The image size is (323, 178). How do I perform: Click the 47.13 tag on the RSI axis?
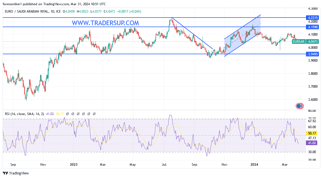312,138
